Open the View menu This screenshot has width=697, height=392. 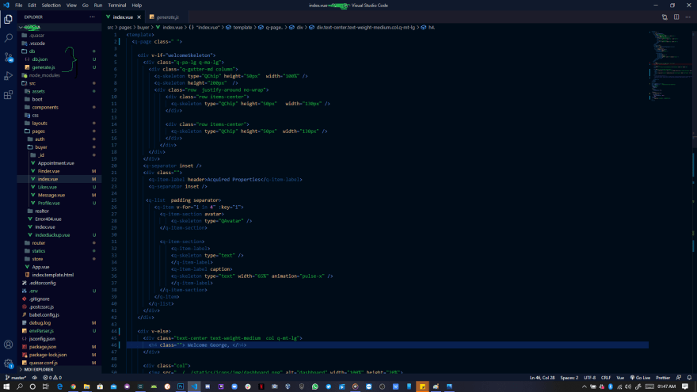pyautogui.click(x=71, y=6)
